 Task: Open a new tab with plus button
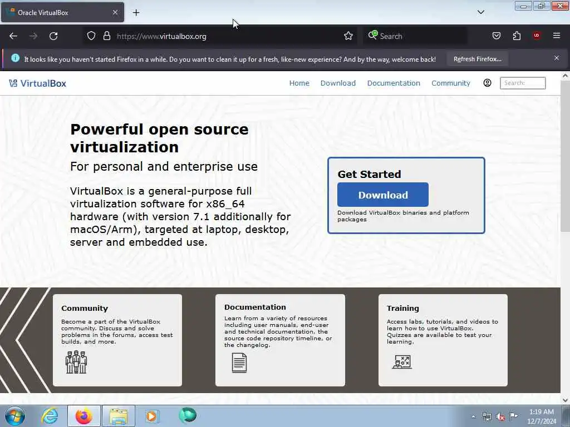(x=136, y=13)
